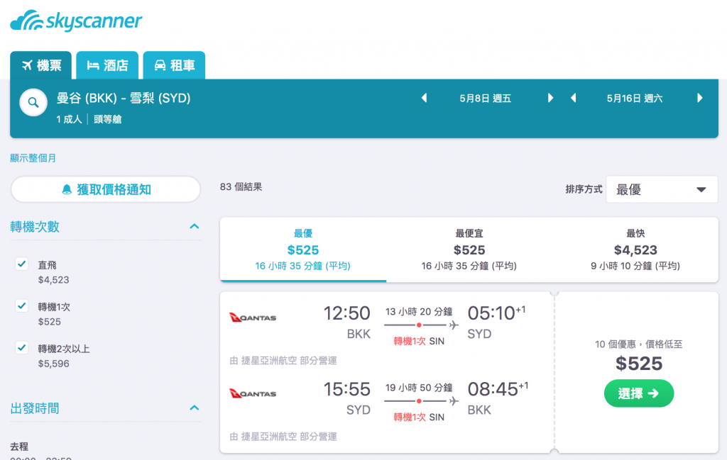Image resolution: width=727 pixels, height=460 pixels.
Task: Click the 15:55 SYD departure time
Action: point(346,389)
